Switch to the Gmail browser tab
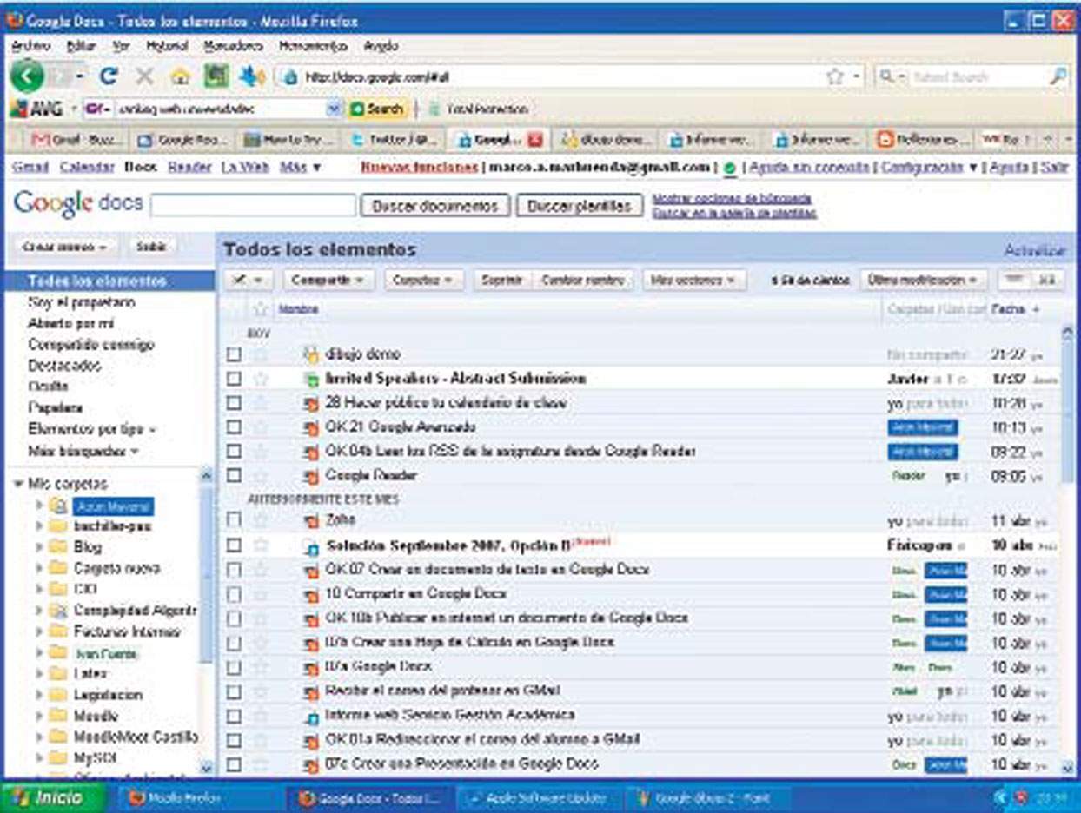 [x=76, y=139]
